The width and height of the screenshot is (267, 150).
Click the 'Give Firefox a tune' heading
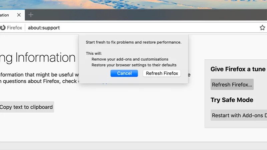coord(238,69)
